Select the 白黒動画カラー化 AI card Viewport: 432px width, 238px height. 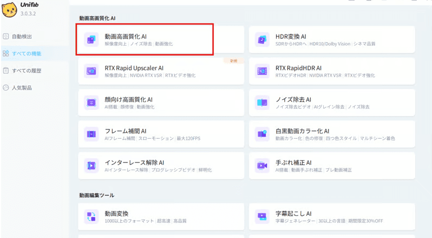click(332, 134)
